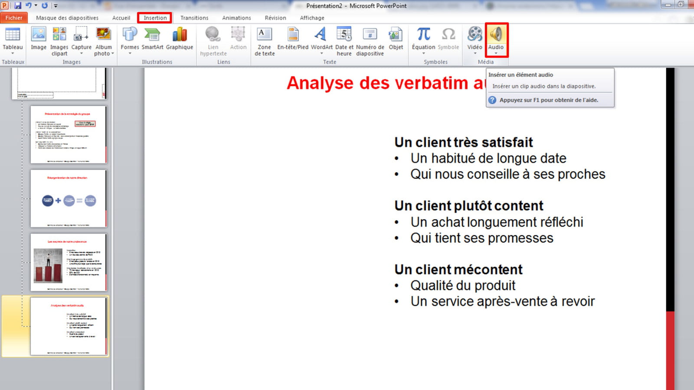Image resolution: width=694 pixels, height=390 pixels.
Task: Insert an Équation
Action: point(423,35)
